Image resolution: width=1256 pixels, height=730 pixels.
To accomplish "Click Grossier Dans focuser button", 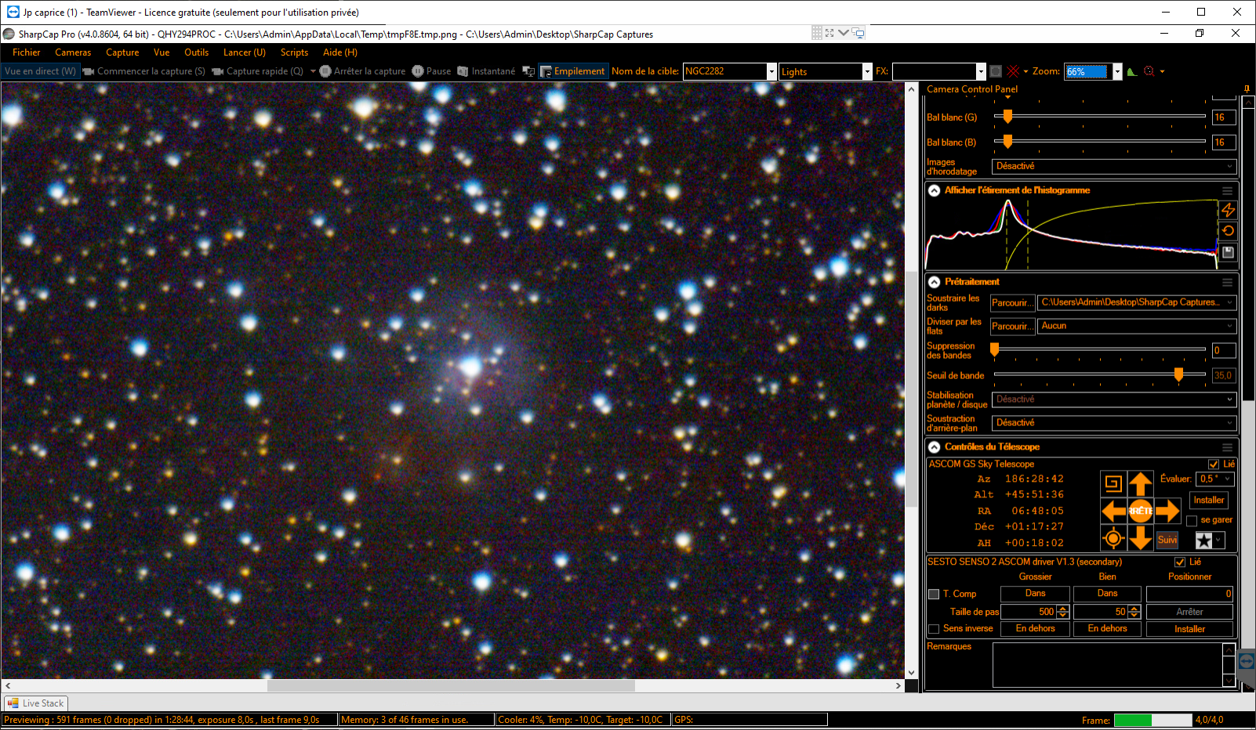I will (x=1035, y=594).
